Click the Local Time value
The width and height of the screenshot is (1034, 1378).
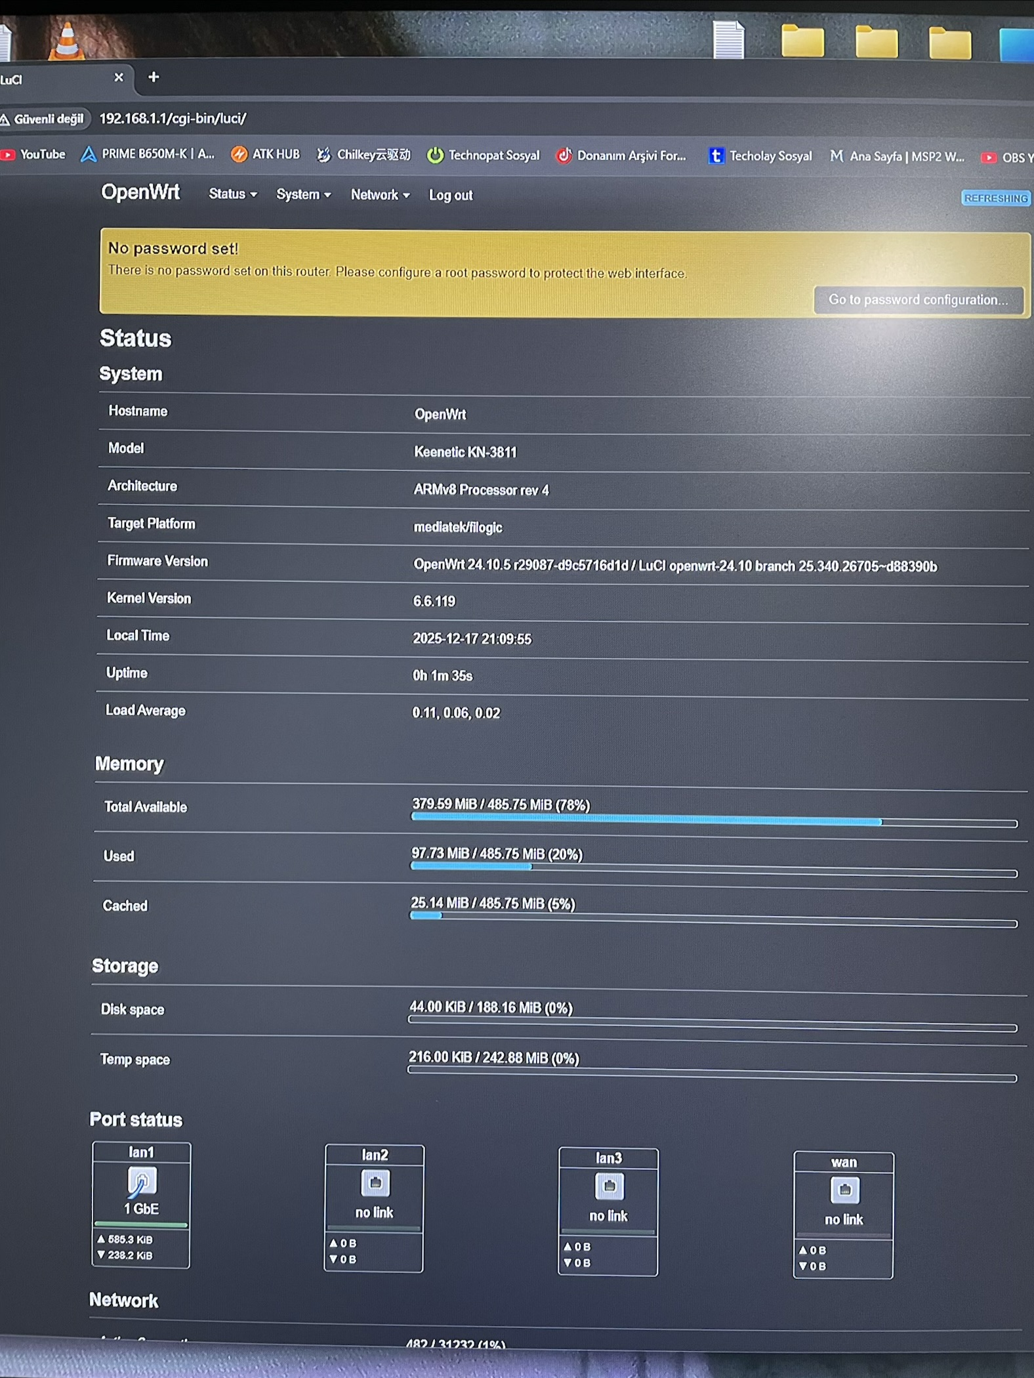click(x=472, y=638)
